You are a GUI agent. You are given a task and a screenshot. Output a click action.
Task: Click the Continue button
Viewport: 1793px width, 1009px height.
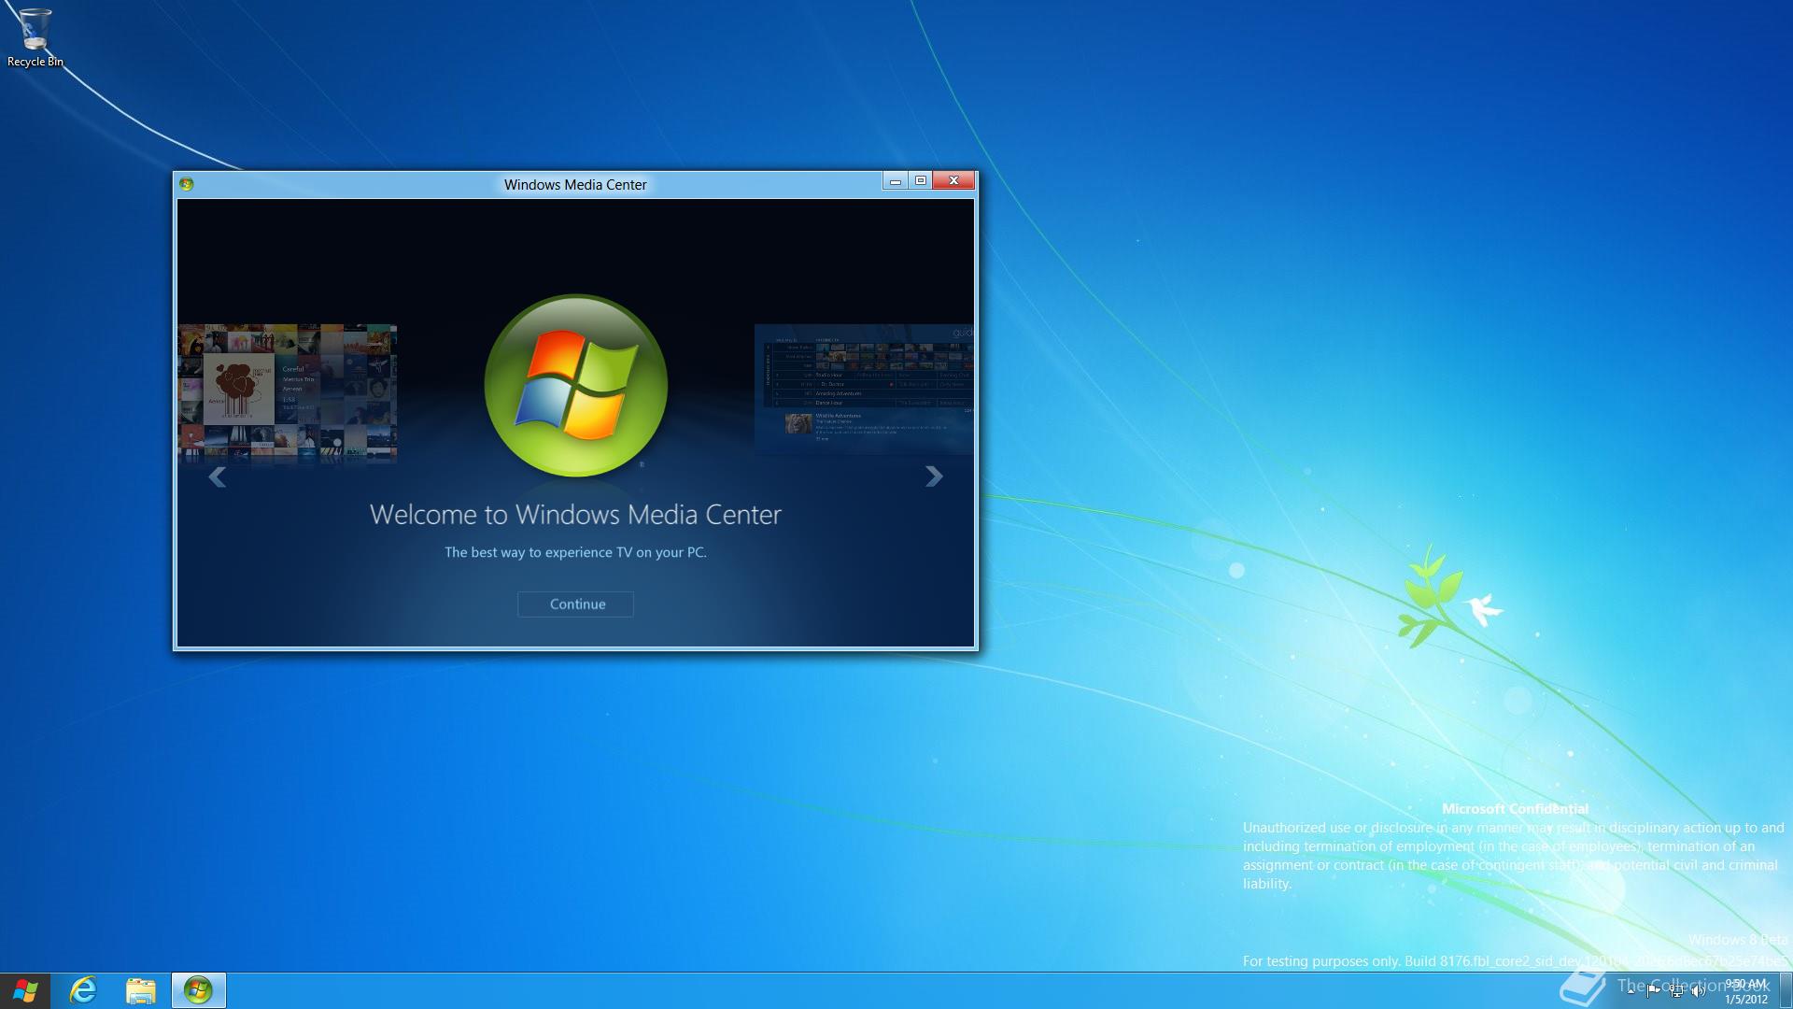click(576, 604)
